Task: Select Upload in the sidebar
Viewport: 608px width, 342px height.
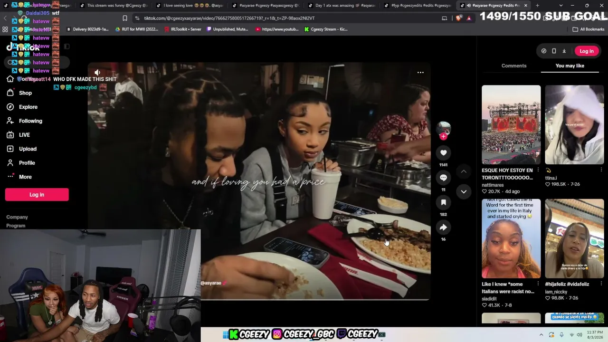Action: point(28,149)
